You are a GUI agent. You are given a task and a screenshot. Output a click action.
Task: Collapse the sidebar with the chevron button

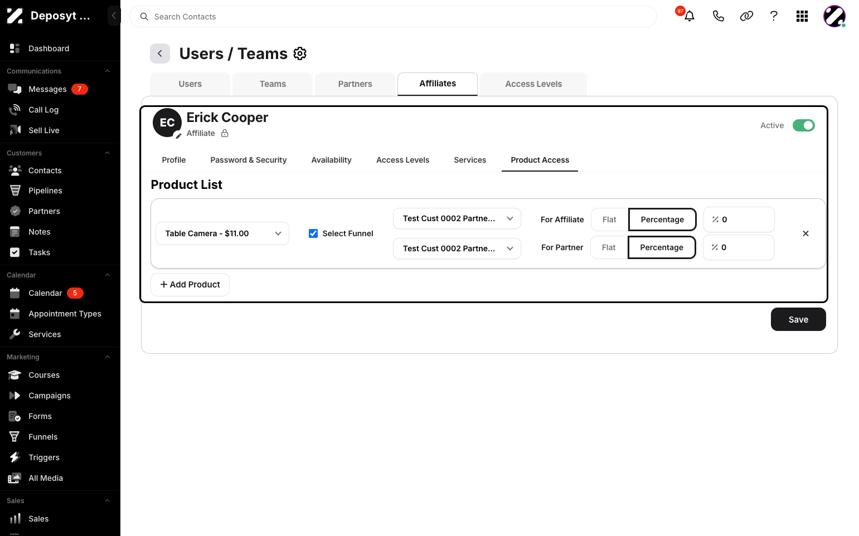pos(114,16)
